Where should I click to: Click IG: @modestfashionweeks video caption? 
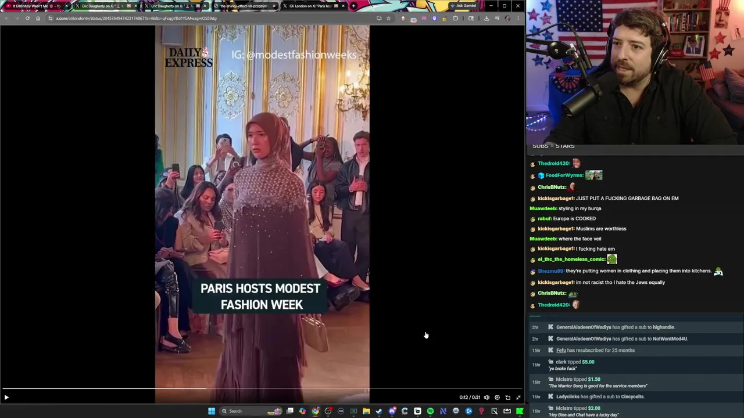[x=294, y=55]
